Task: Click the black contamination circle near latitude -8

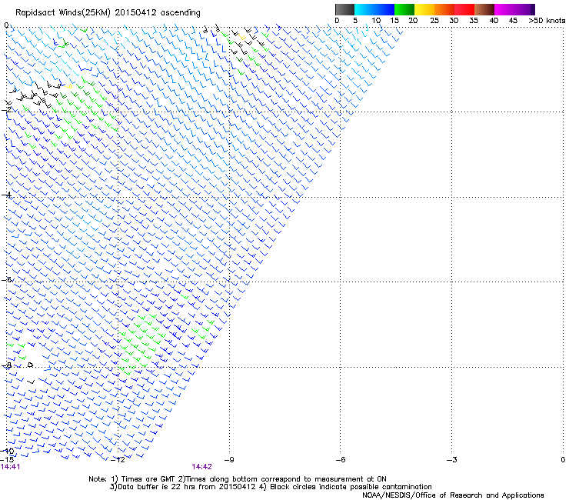Action: click(x=31, y=365)
